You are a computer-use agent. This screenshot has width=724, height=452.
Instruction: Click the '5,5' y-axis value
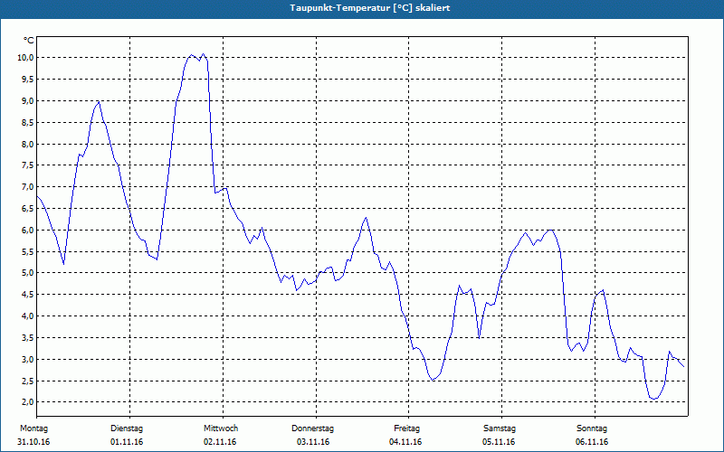click(x=27, y=251)
